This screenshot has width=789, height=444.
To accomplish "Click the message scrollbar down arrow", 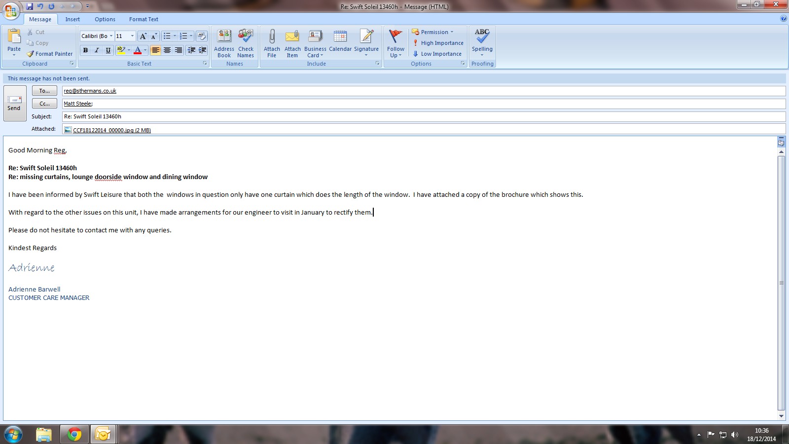I will [x=781, y=416].
